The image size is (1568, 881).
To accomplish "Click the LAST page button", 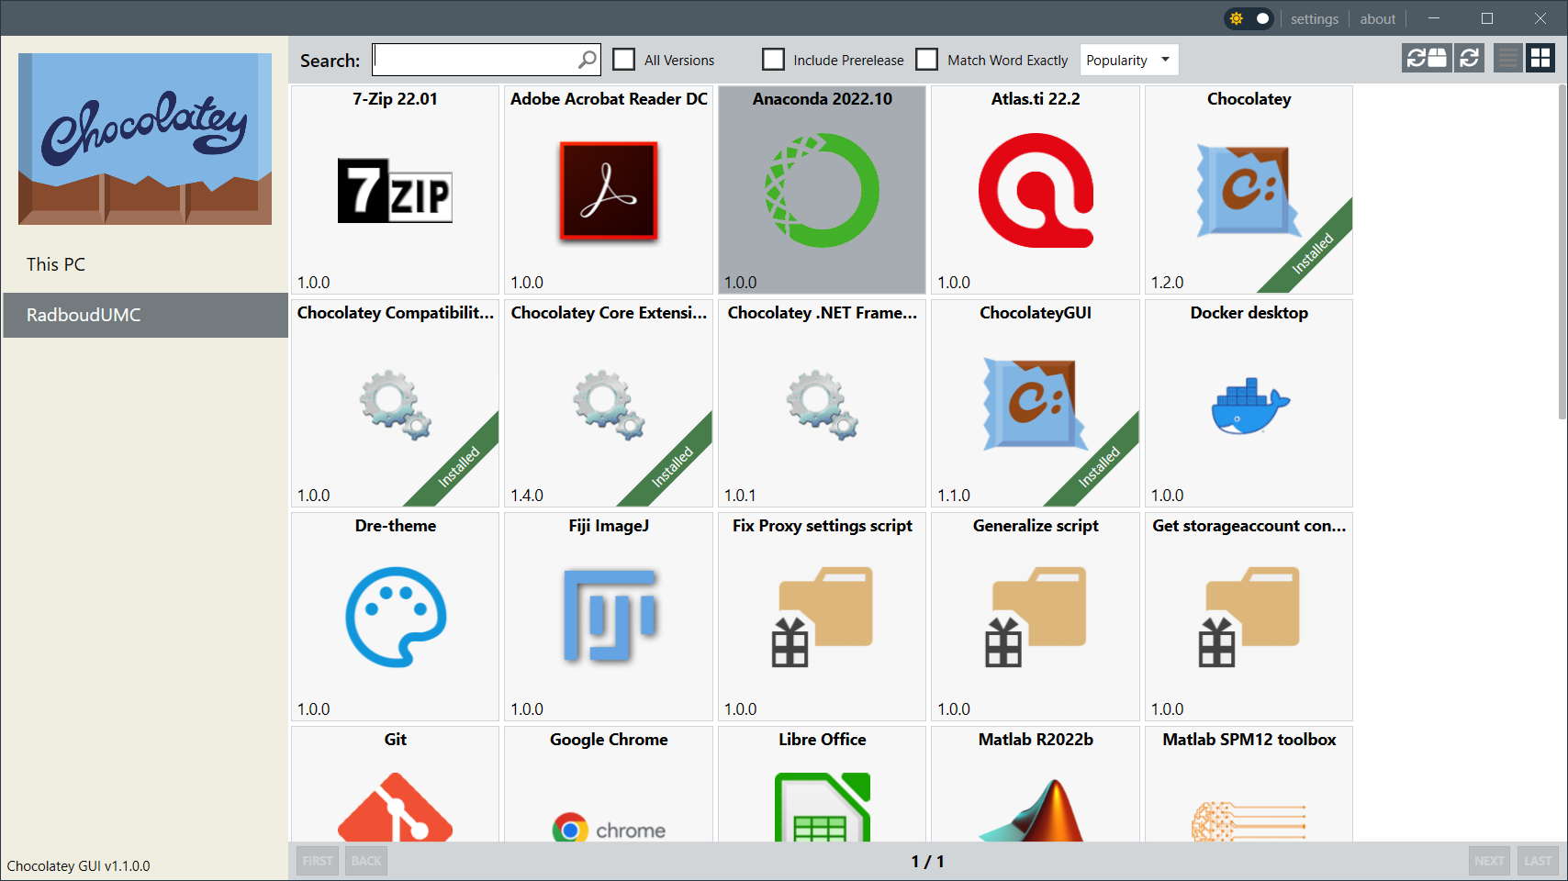I will coord(1538,861).
